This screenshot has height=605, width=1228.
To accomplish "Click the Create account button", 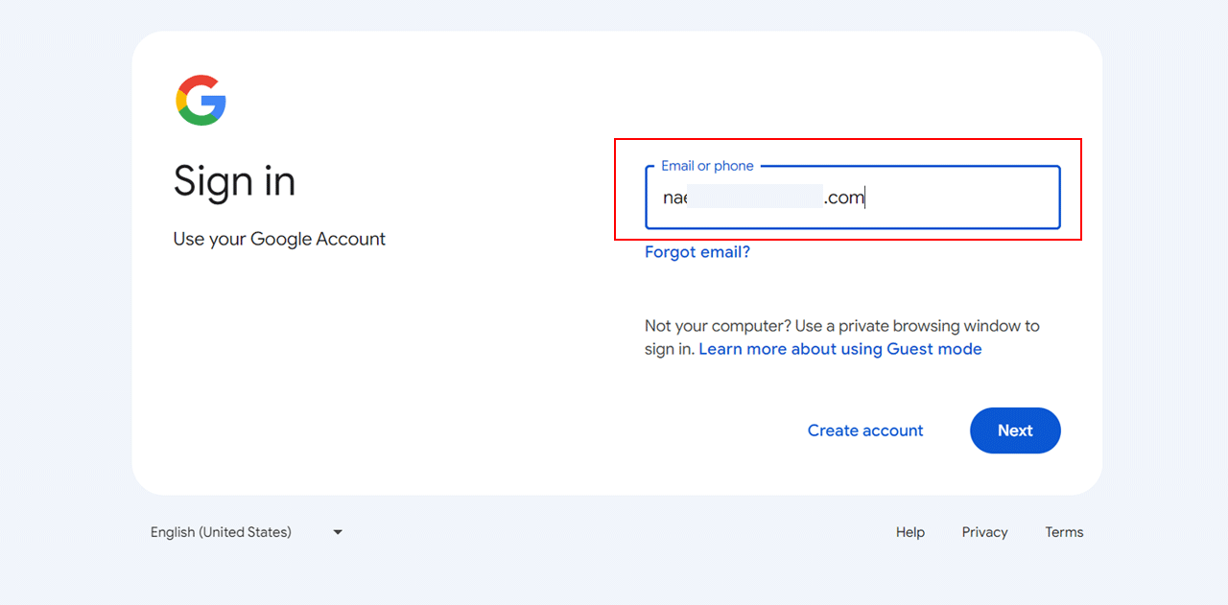I will coord(865,430).
